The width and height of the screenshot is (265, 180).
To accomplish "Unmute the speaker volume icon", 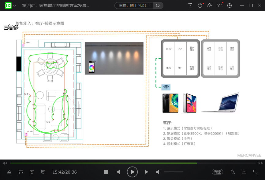I will coord(159,172).
